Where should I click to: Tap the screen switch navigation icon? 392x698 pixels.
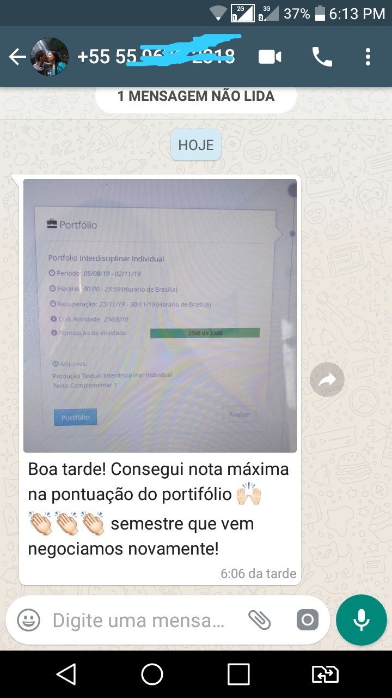point(325,675)
